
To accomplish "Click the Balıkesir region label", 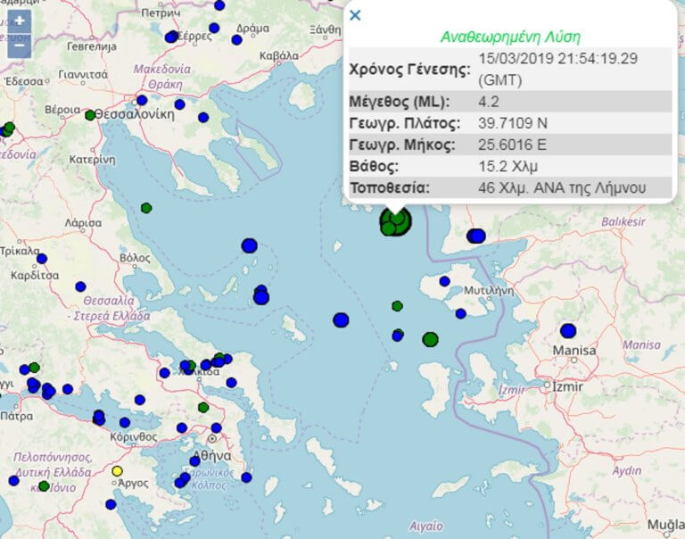I will (x=623, y=222).
